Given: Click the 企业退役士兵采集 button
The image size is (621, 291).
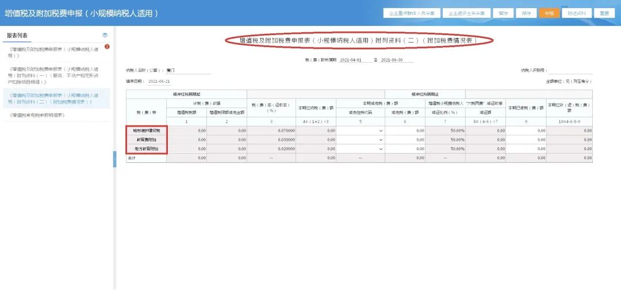Looking at the screenshot, I should [466, 13].
